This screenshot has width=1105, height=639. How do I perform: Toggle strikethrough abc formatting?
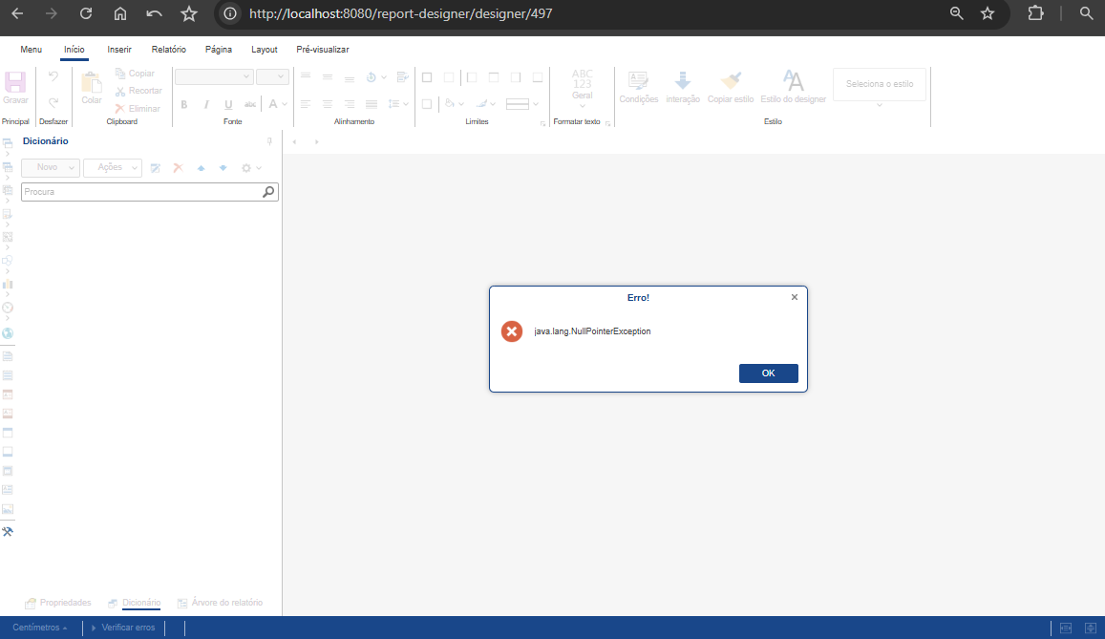[x=250, y=104]
